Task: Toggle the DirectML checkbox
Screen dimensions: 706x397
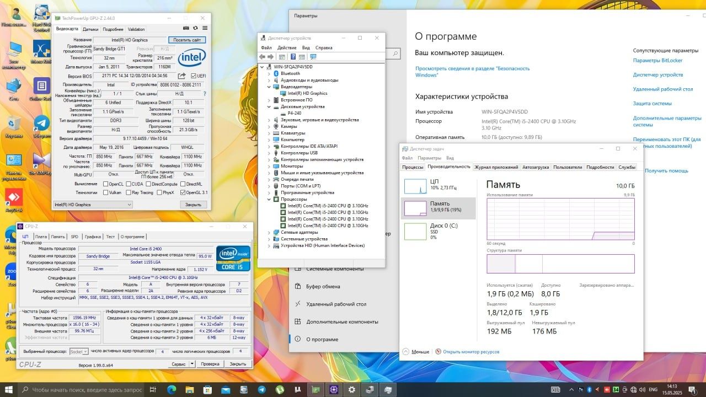Action: click(x=183, y=184)
